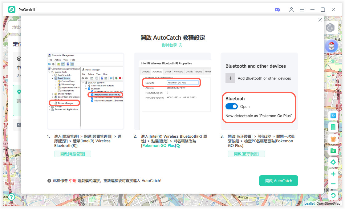Click the Bluetooth icon on map sidebar
The height and width of the screenshot is (209, 345).
tap(333, 116)
